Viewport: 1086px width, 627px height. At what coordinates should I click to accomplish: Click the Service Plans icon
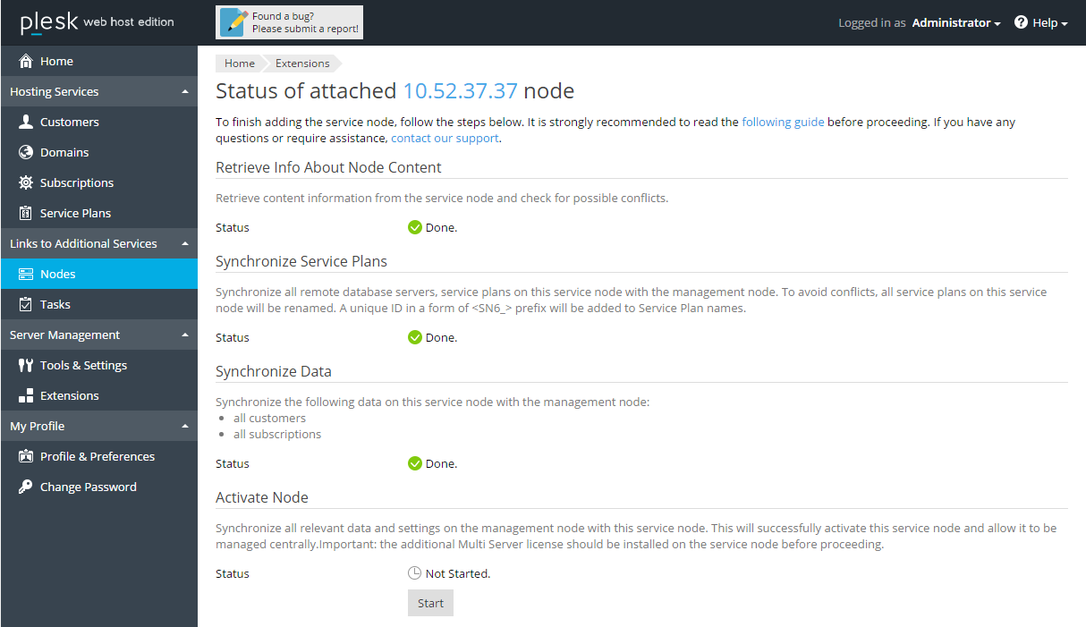26,214
